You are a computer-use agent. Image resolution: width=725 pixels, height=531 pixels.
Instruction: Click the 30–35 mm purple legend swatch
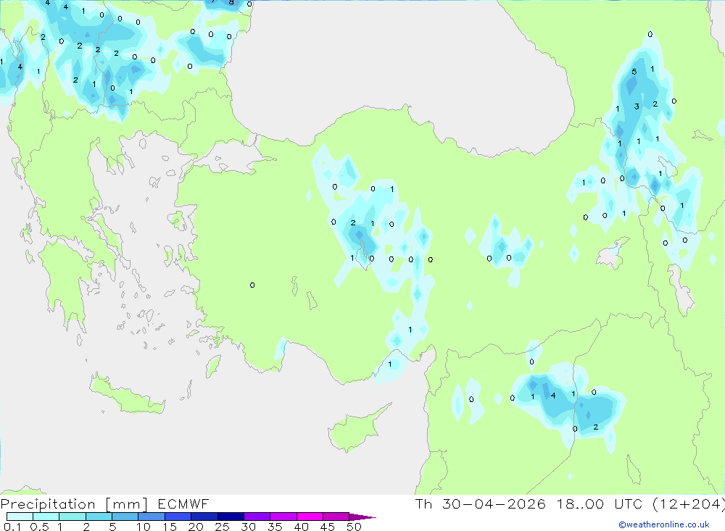coord(257,517)
